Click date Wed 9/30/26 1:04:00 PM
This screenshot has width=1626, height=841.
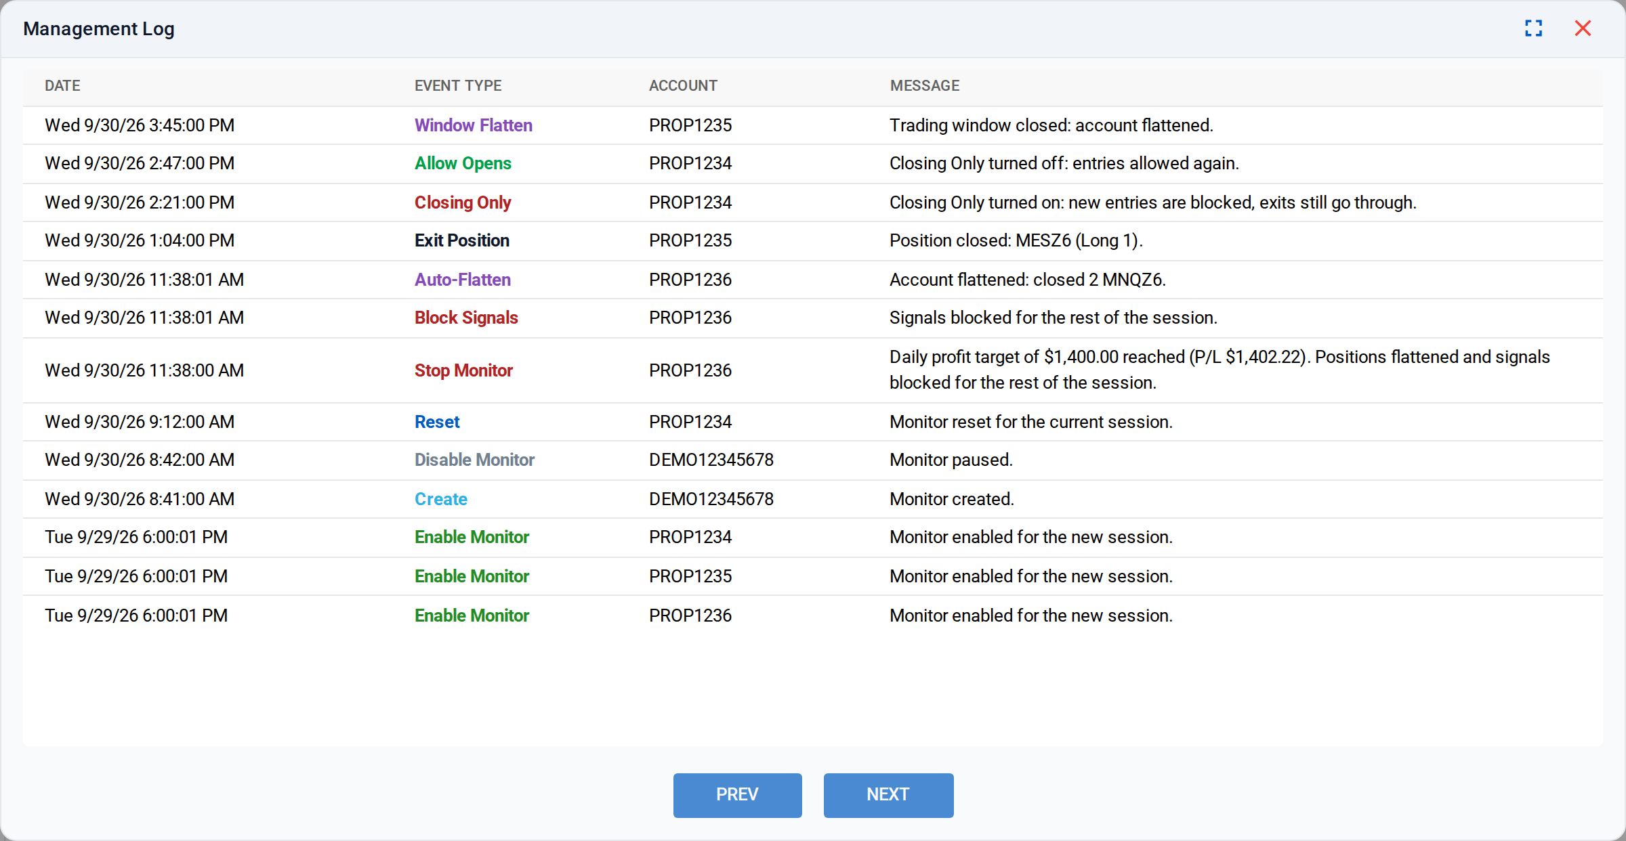click(140, 240)
